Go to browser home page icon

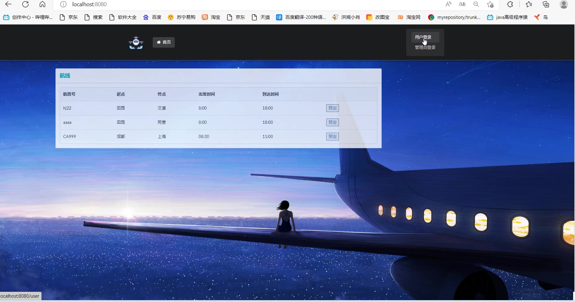pyautogui.click(x=42, y=4)
